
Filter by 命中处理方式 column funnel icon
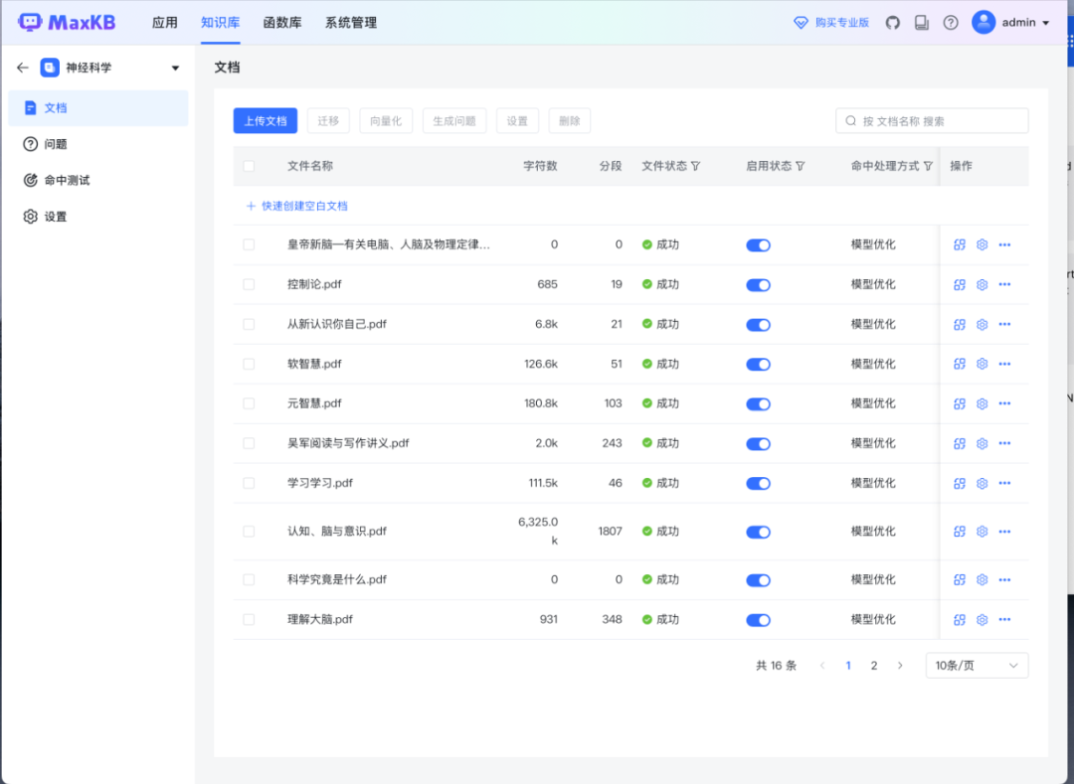coord(928,166)
